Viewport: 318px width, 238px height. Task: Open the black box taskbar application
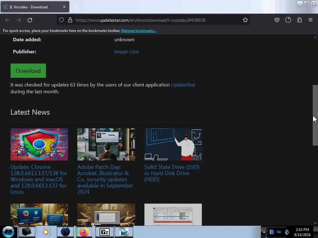[27, 232]
